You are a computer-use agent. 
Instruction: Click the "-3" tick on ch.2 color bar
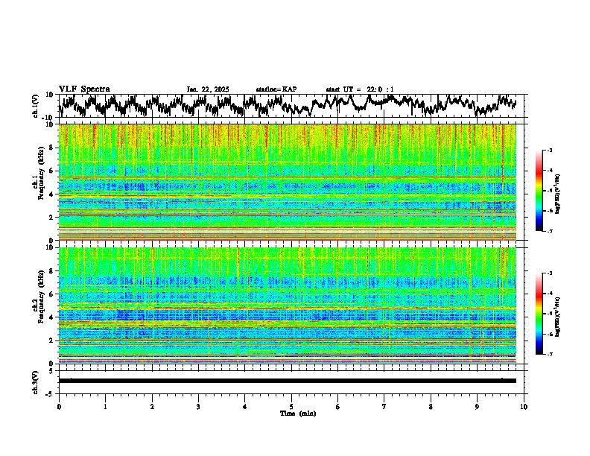pos(549,273)
